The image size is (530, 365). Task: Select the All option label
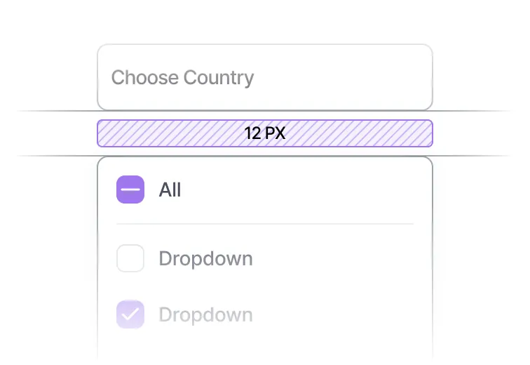170,190
